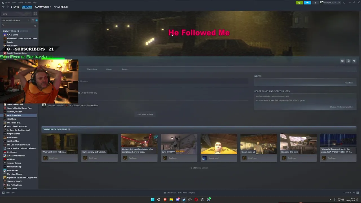The height and width of the screenshot is (203, 361).
Task: Open the green friends activity button
Action: point(299,3)
